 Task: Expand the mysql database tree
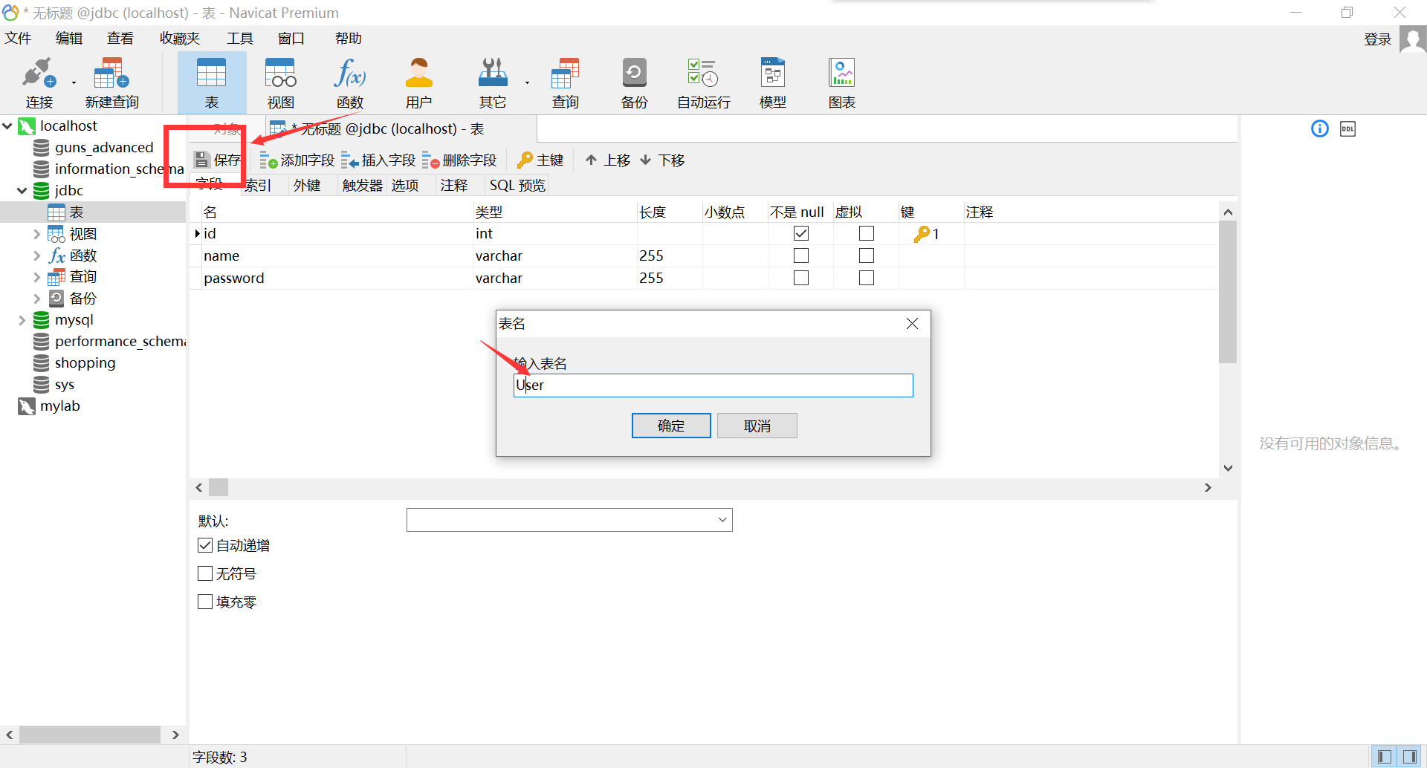pos(22,319)
